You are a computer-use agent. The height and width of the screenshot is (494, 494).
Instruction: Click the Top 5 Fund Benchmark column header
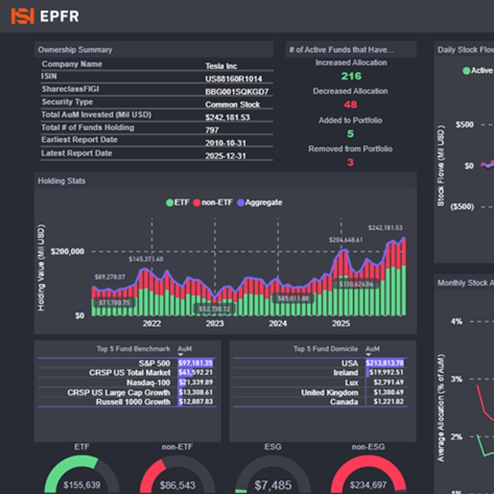133,349
